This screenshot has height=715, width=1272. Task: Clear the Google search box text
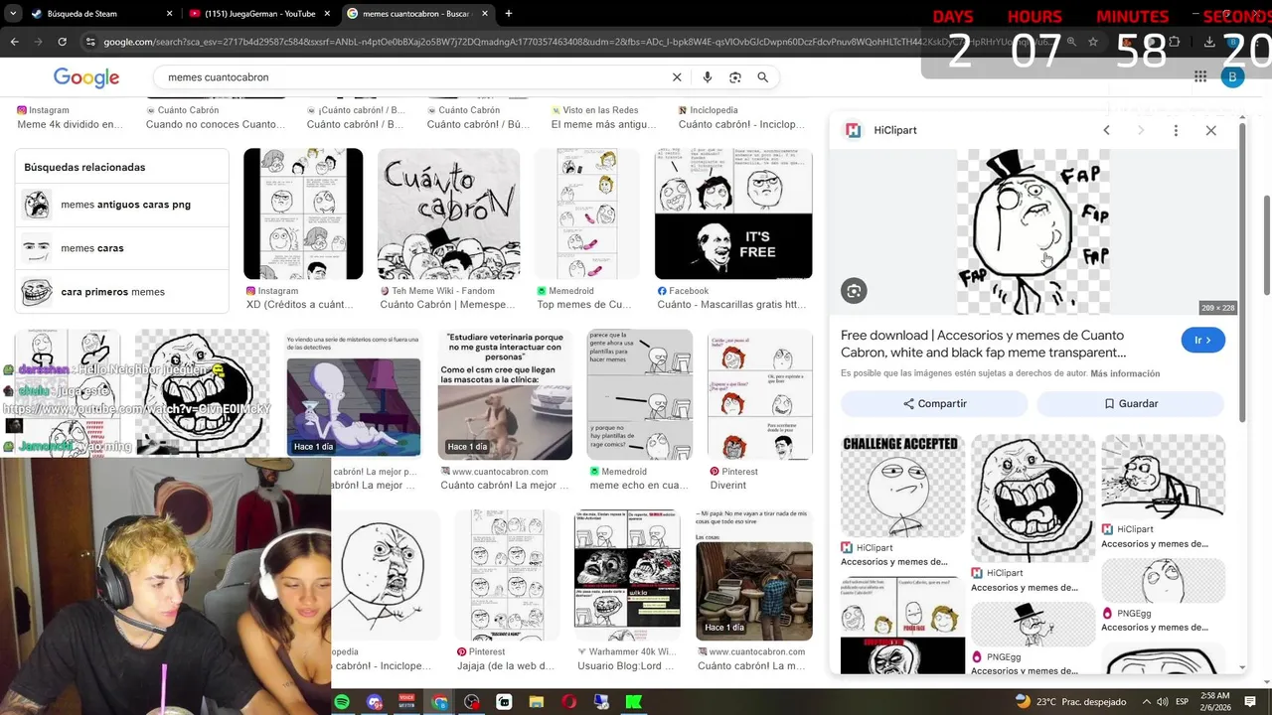click(677, 77)
